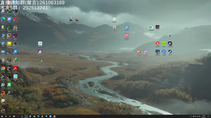211x118 pixels.
Task: Launch WPS Office from the desktop
Action: [x=15, y=19]
